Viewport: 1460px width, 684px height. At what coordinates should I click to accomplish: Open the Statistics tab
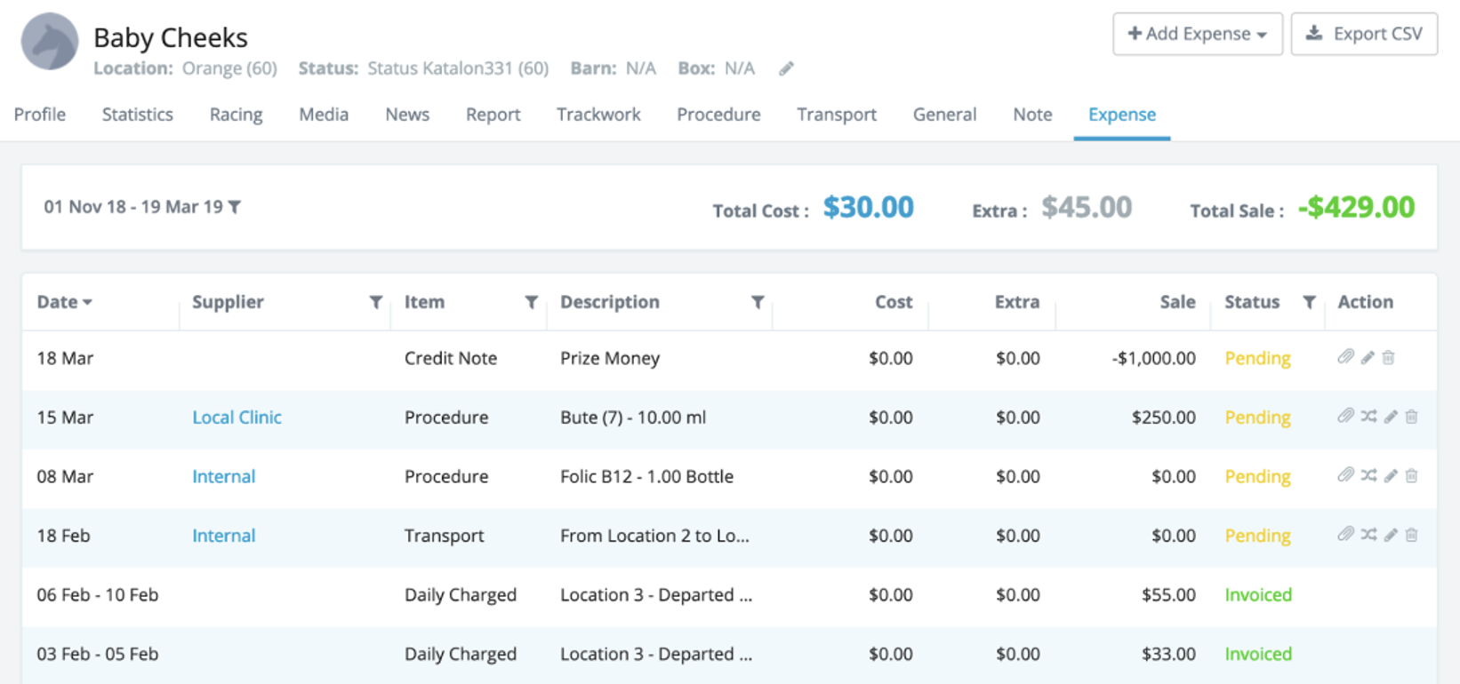coord(137,115)
